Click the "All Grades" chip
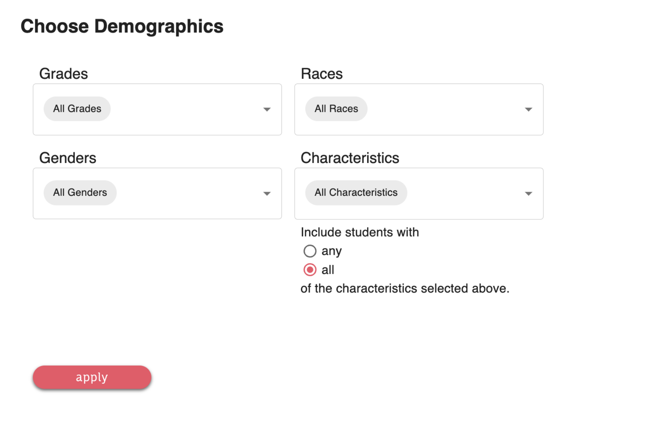Viewport: 655px width, 423px height. [77, 109]
